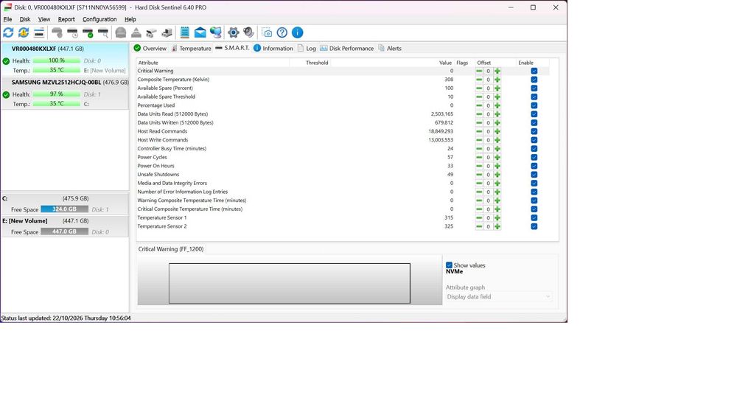This screenshot has height=415, width=737.
Task: Click the refresh-with-warning toolbar icon
Action: click(24, 32)
